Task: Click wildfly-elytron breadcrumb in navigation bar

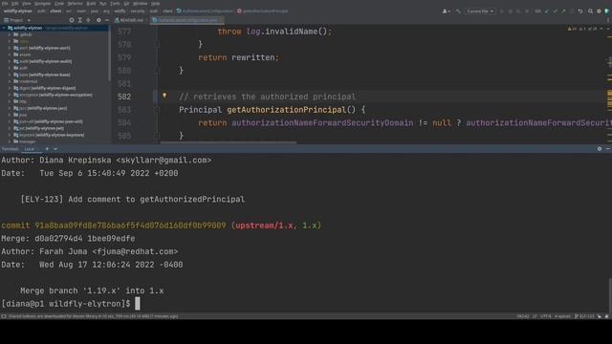Action: point(18,11)
